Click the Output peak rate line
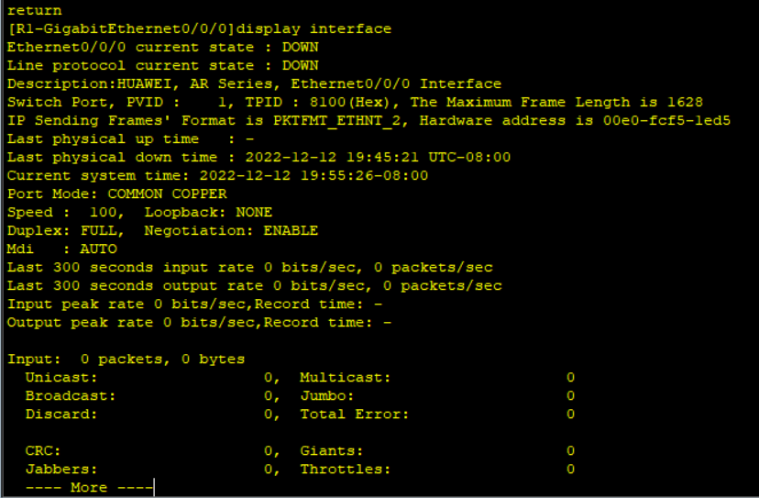Screen dimensions: 759x498 [x=199, y=323]
